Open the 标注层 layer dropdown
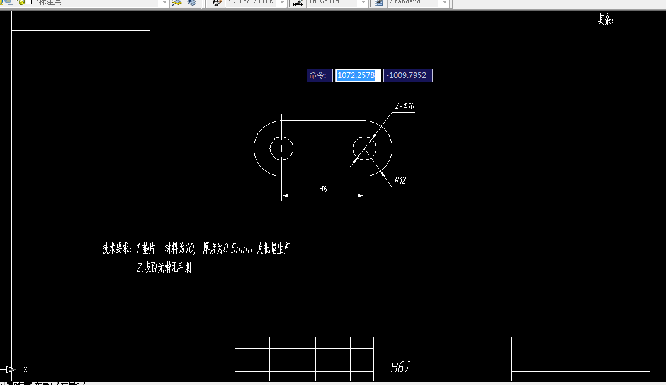The width and height of the screenshot is (666, 385). 164,3
